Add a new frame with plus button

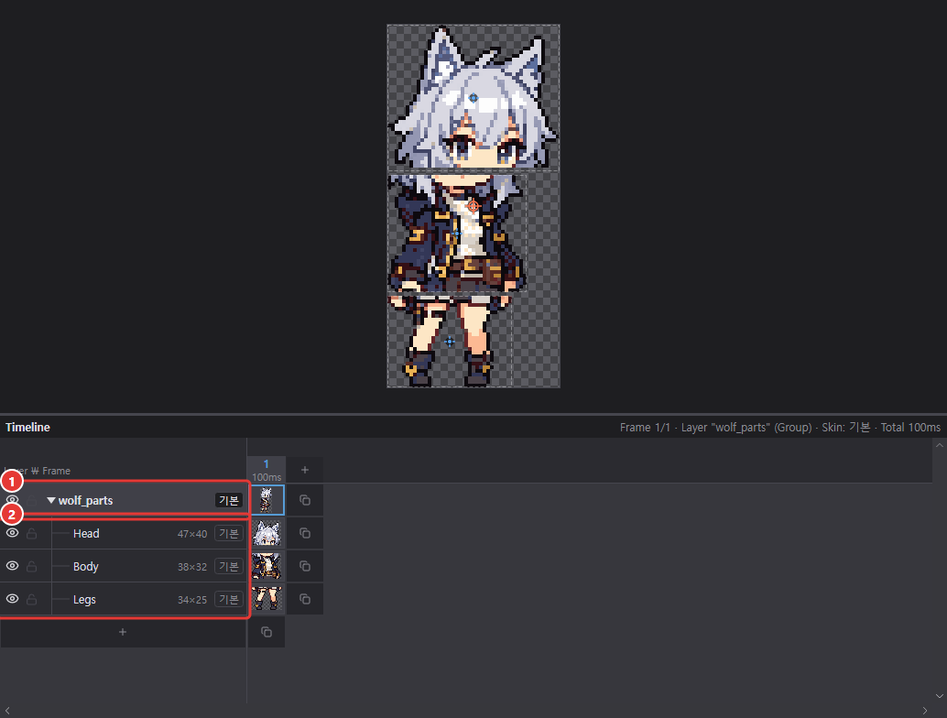click(305, 470)
